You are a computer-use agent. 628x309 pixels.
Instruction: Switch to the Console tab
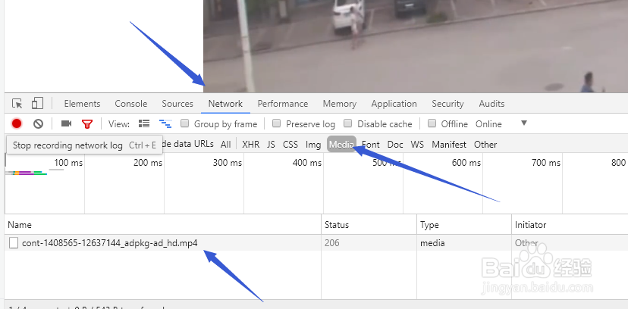(x=131, y=104)
